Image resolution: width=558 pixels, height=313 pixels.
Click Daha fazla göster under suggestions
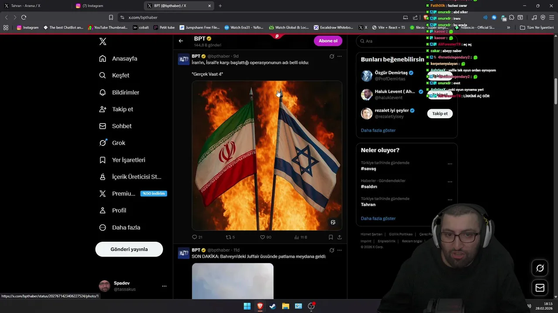[x=378, y=130]
